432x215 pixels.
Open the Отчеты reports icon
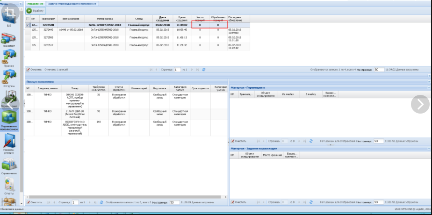point(9,184)
